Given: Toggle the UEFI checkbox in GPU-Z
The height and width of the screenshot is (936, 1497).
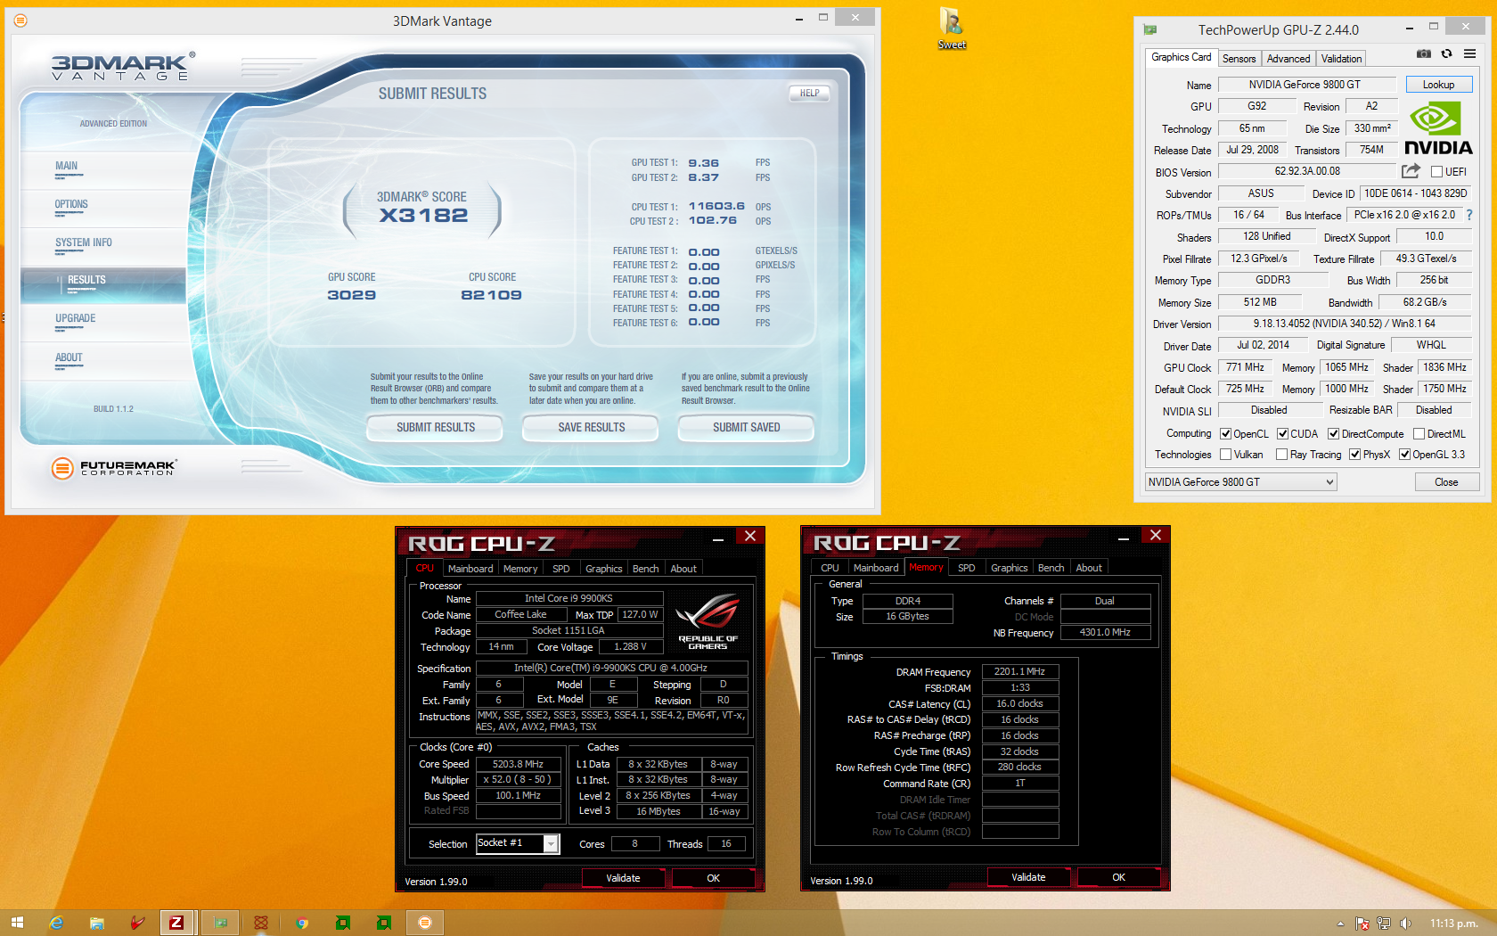Looking at the screenshot, I should click(x=1436, y=172).
